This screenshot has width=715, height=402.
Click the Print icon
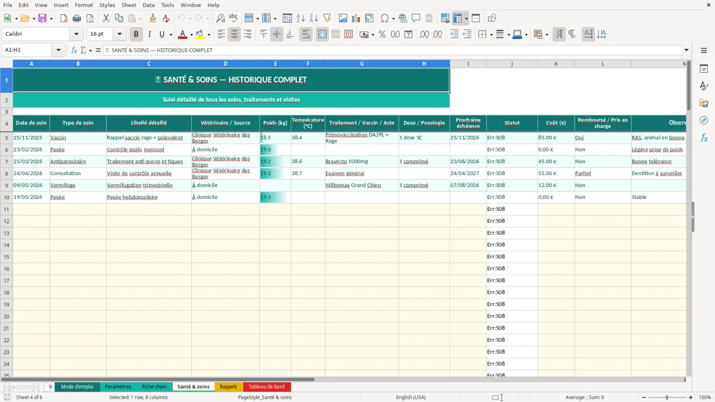click(x=77, y=18)
